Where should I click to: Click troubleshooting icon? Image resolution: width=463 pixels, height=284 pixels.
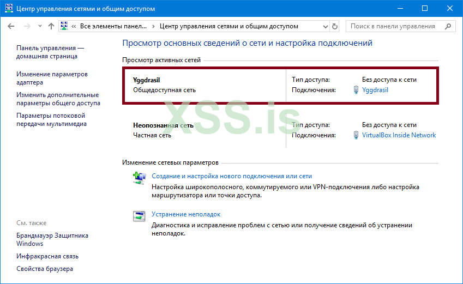click(139, 216)
